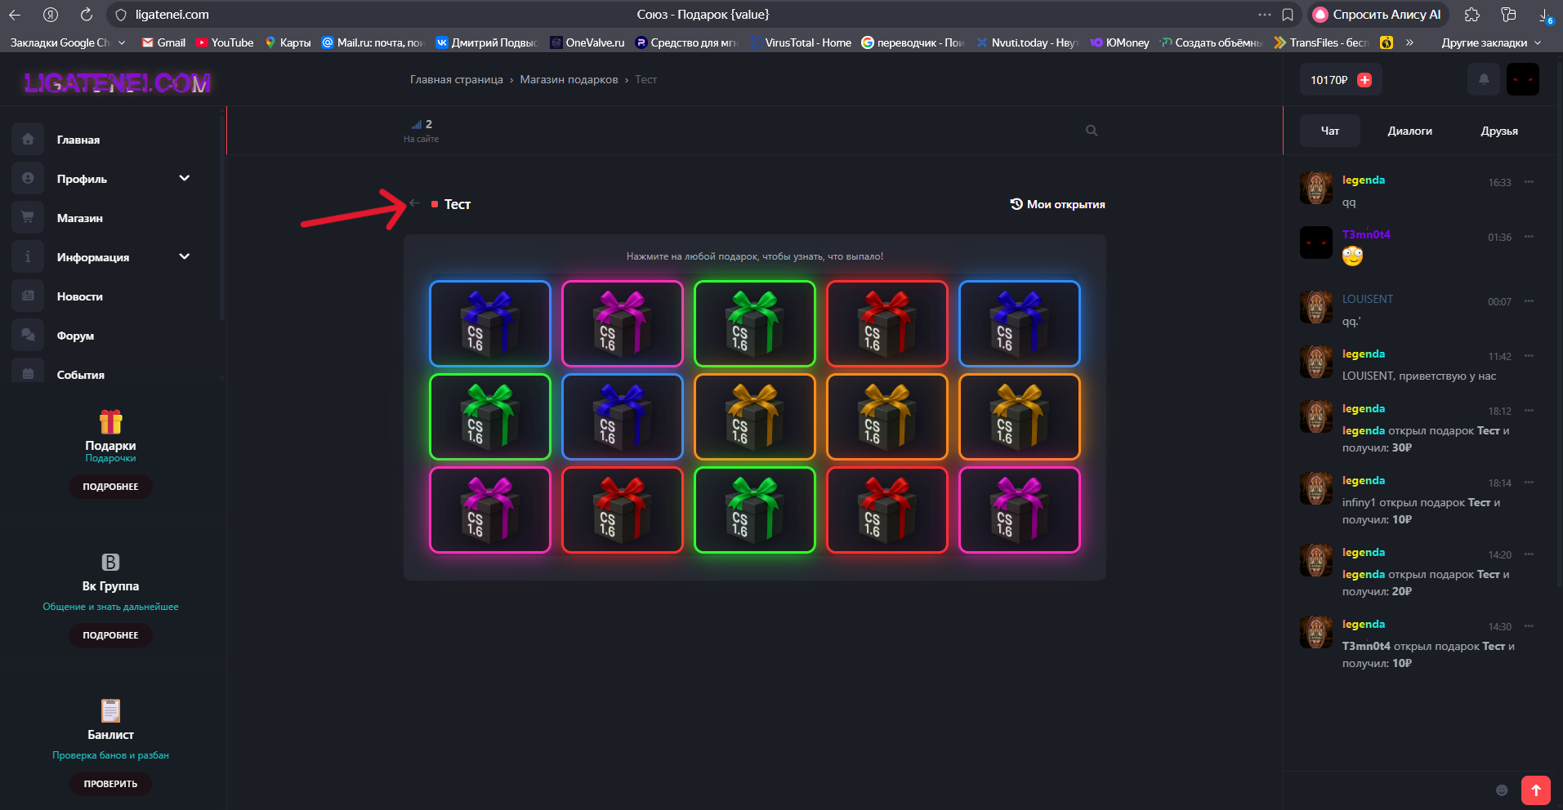
Task: Open the green gift box in top row
Action: 755,323
